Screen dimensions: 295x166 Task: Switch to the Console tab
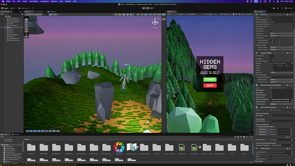16,135
